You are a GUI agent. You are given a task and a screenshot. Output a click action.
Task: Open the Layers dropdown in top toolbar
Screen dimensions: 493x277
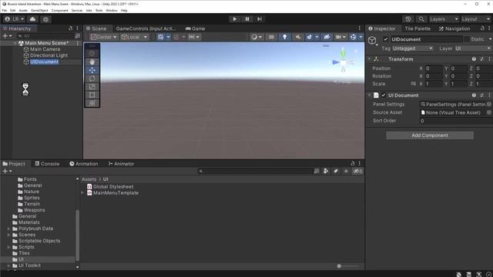pos(444,19)
